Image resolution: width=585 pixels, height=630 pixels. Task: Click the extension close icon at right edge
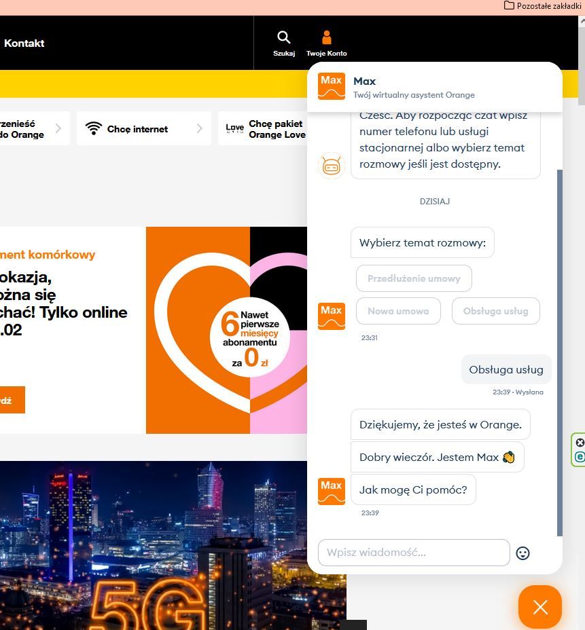pyautogui.click(x=580, y=443)
